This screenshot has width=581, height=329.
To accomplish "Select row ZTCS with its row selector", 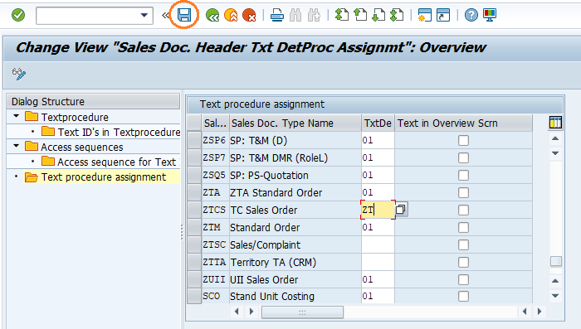I will point(194,210).
